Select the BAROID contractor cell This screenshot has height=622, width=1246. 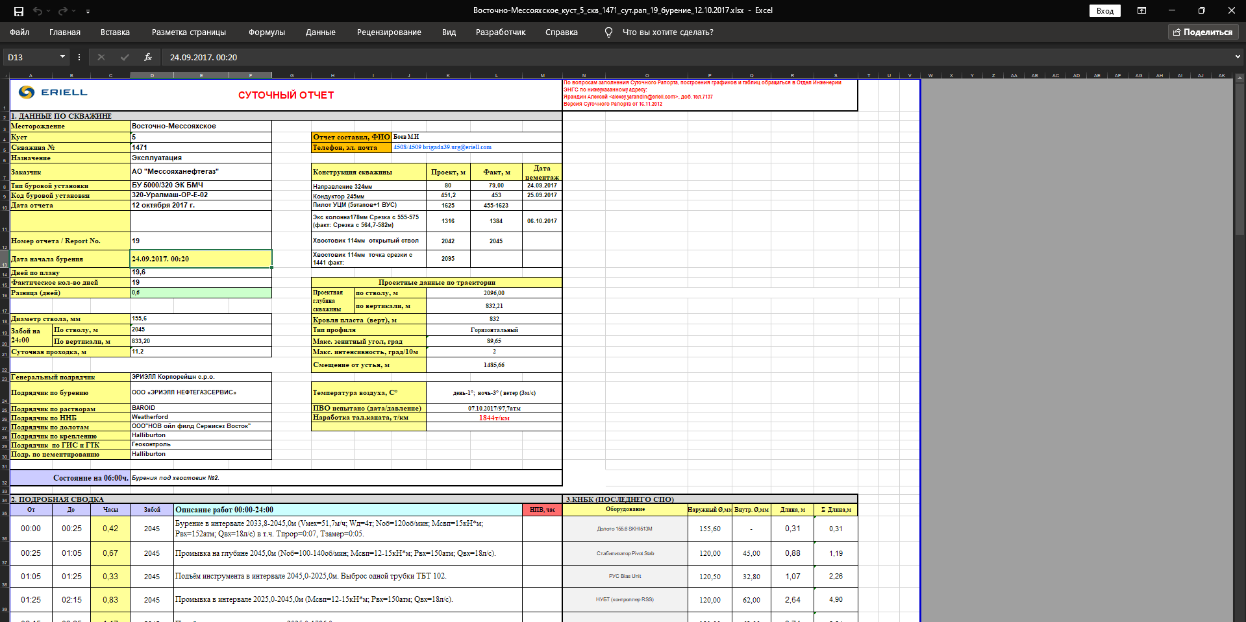tap(201, 408)
